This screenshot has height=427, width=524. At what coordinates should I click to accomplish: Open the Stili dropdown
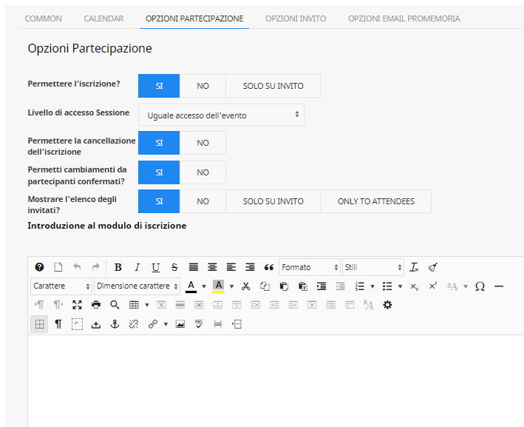click(x=373, y=267)
